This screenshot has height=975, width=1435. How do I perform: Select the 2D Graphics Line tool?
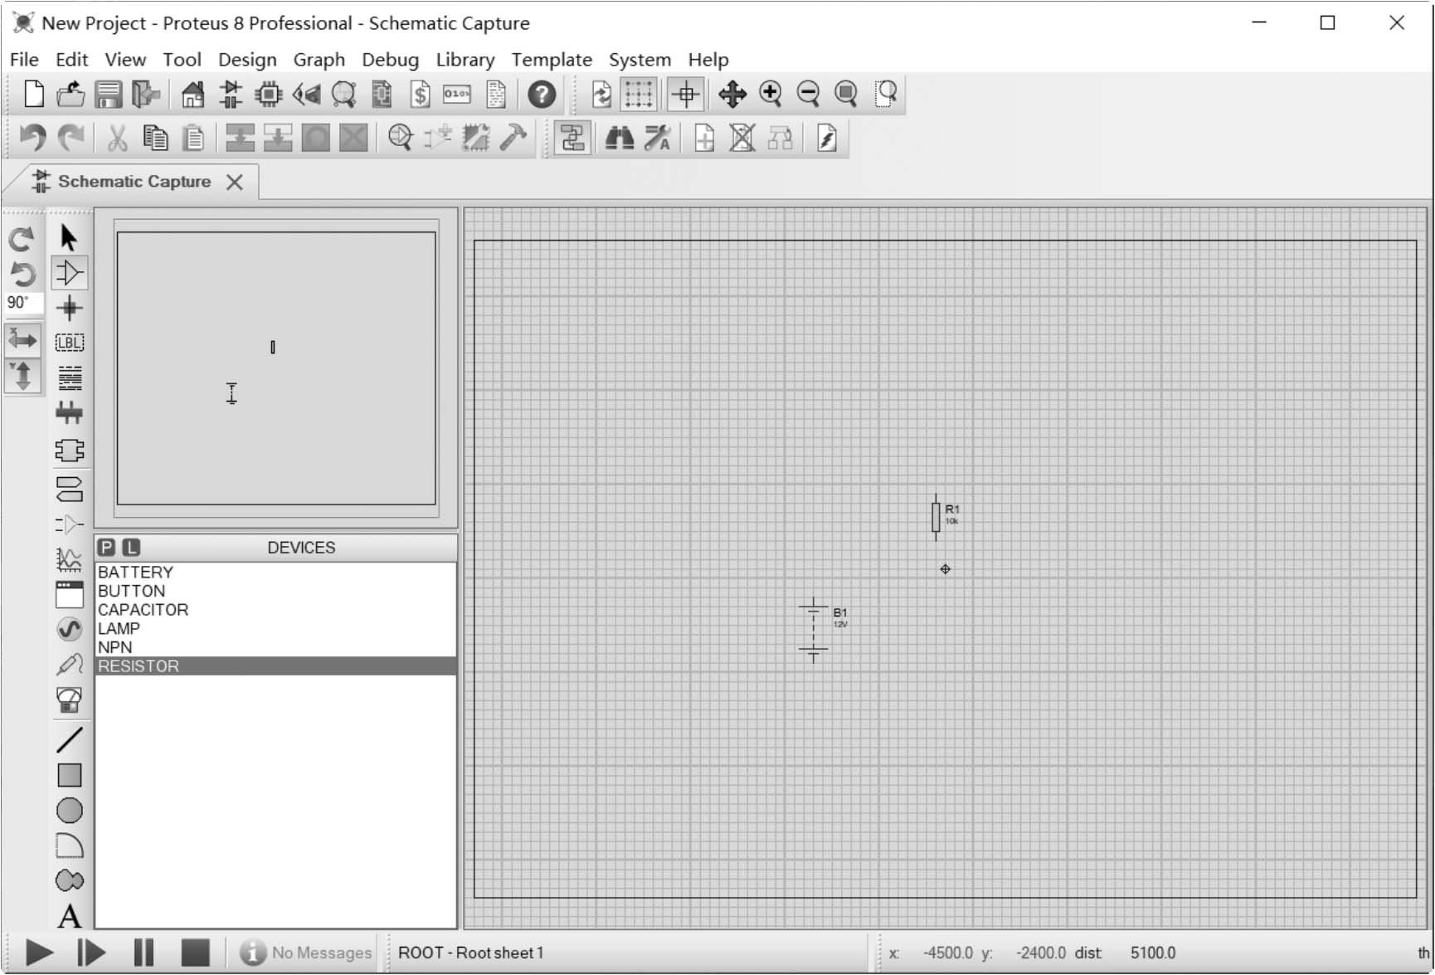(x=69, y=739)
